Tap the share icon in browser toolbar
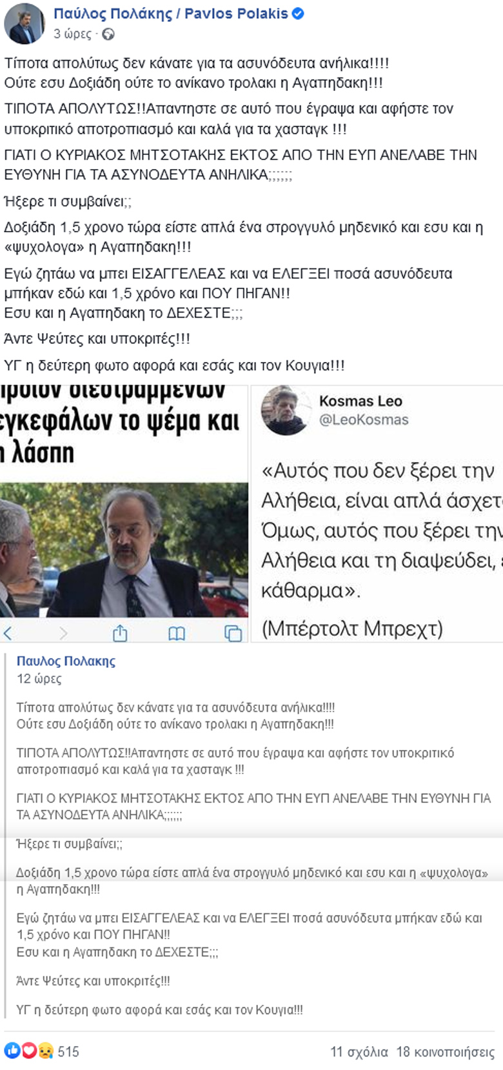This screenshot has height=1070, width=503. point(120,633)
